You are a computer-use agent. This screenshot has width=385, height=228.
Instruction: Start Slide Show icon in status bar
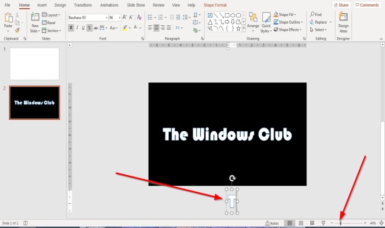[323, 223]
